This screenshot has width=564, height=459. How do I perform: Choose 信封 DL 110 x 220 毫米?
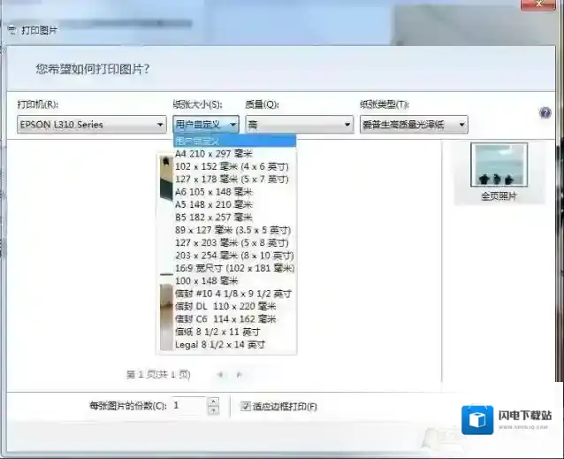[x=225, y=306]
